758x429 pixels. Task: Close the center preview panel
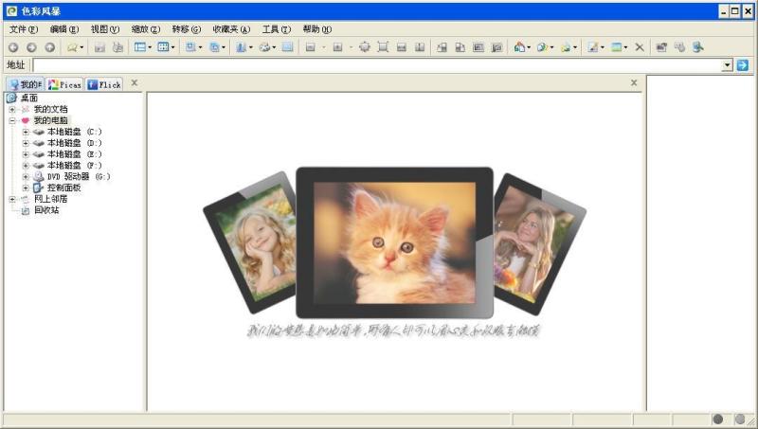tap(635, 83)
